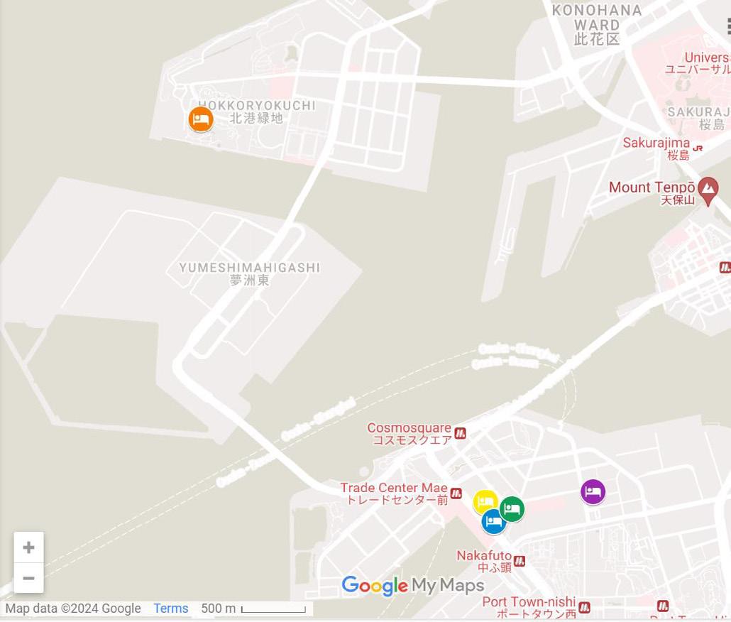Click the Konohana Ward label
The height and width of the screenshot is (622, 731).
597,25
